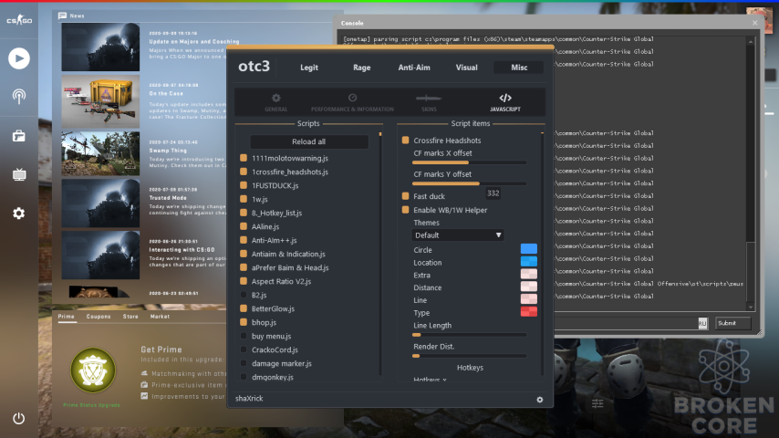The width and height of the screenshot is (779, 438).
Task: Click the sliders icon below the console
Action: (x=597, y=403)
